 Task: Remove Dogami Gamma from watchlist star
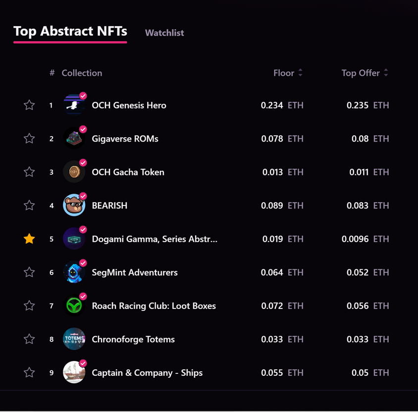click(x=29, y=239)
